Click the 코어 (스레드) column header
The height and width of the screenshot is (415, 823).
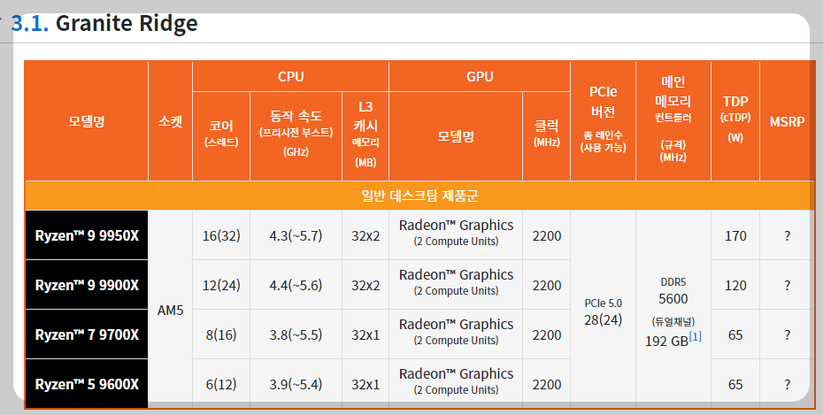(x=221, y=136)
